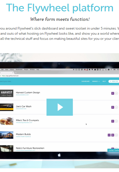
Task: Click the first purple badge on Modern Builds row
Action: (109, 135)
